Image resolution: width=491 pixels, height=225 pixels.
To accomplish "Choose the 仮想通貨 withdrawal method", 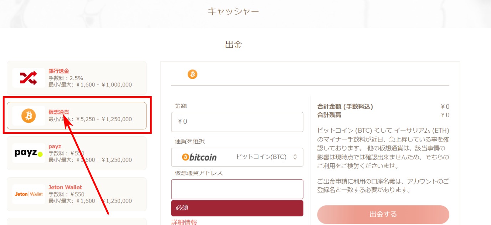I will pyautogui.click(x=77, y=116).
